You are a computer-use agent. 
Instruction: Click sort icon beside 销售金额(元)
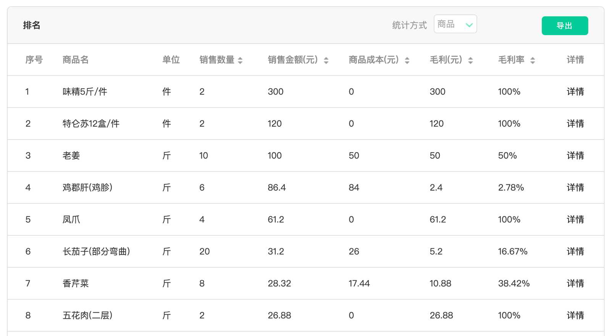click(x=326, y=60)
